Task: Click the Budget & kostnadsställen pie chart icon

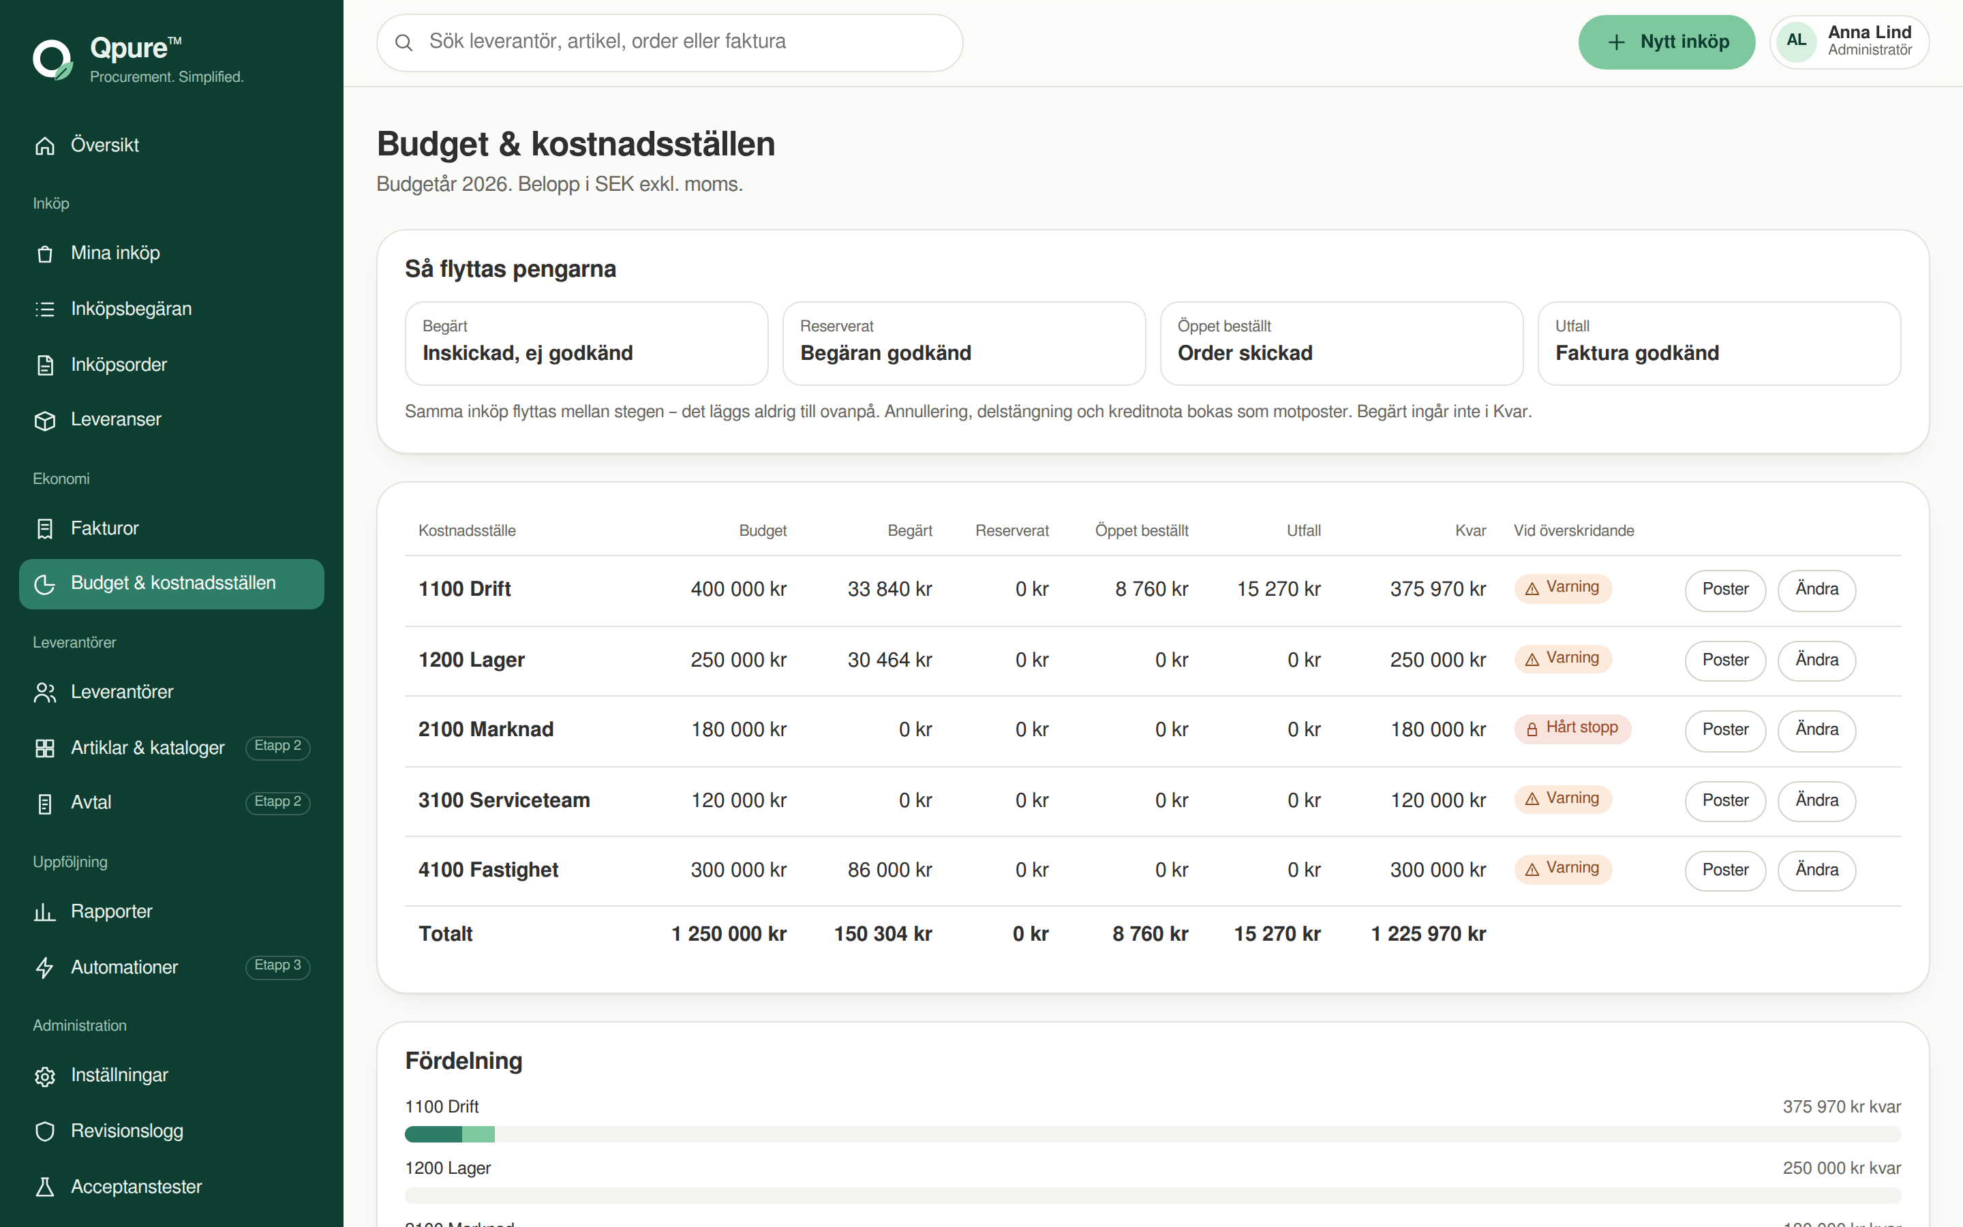Action: [44, 584]
